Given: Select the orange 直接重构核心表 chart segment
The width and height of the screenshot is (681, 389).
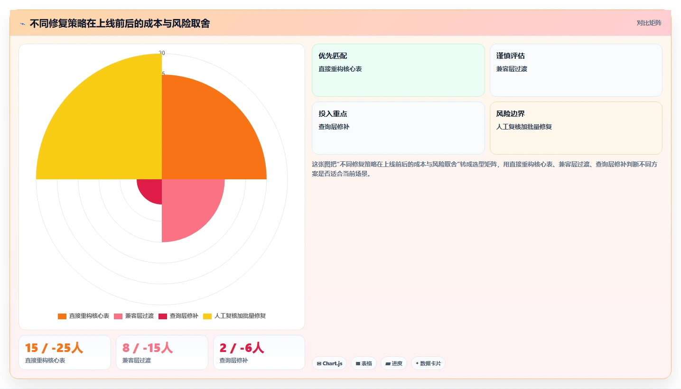Looking at the screenshot, I should click(x=204, y=138).
